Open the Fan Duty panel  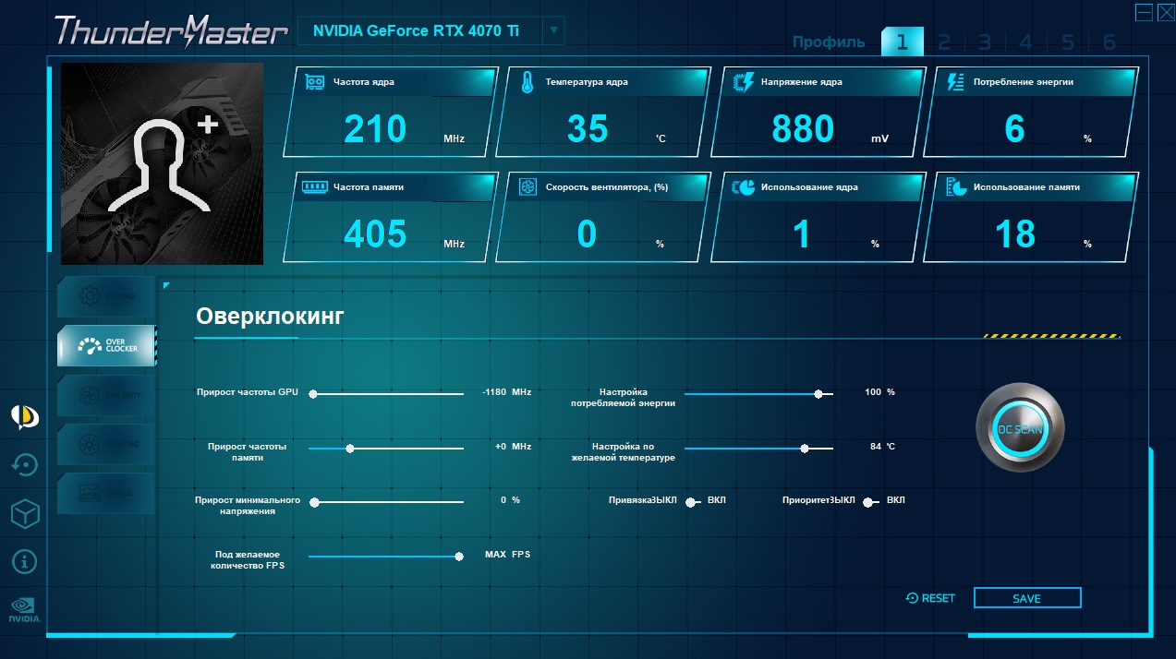[106, 395]
